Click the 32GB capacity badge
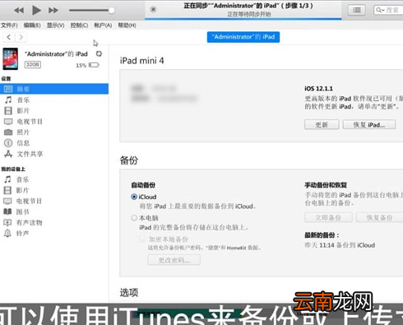403x325 pixels. pos(33,64)
